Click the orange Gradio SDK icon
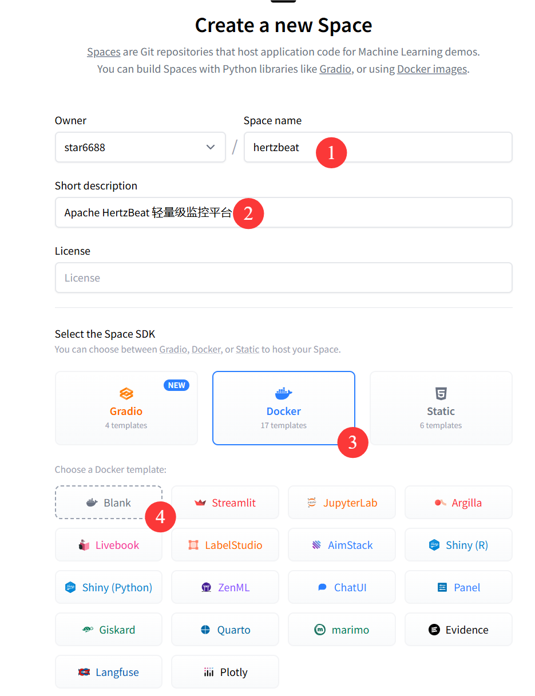Image resolution: width=535 pixels, height=696 pixels. click(126, 393)
